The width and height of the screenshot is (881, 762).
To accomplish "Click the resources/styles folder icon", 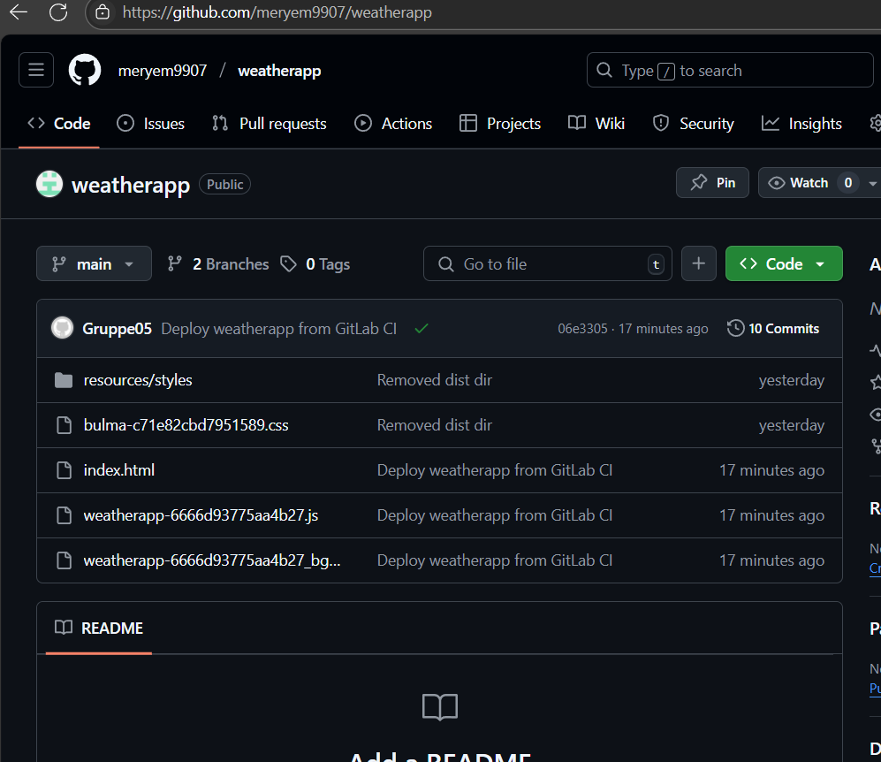I will (64, 380).
